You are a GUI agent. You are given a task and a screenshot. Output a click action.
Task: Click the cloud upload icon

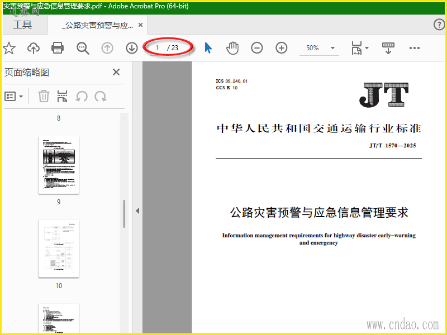[x=34, y=48]
